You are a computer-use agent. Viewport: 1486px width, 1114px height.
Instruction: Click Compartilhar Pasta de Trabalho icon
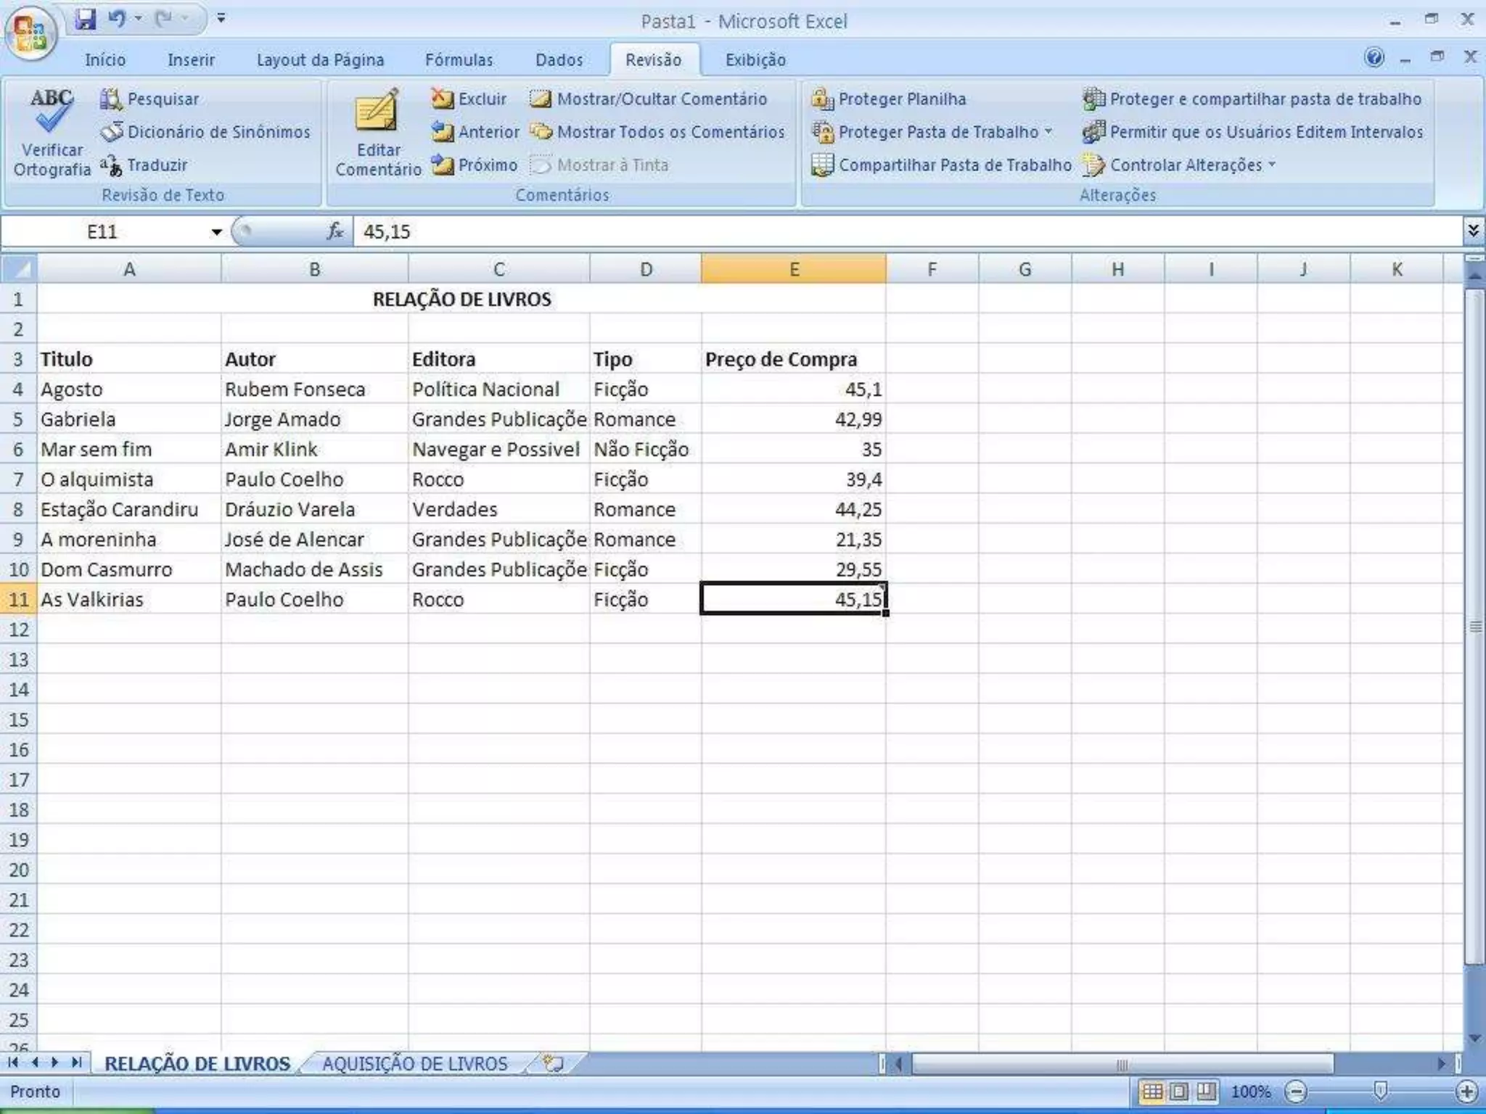(822, 165)
